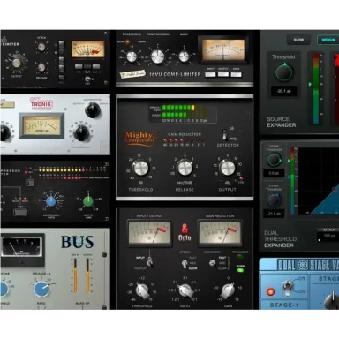This screenshot has height=339, width=339.
Task: Adjust Mighty Compressor Output knob
Action: 228,168
